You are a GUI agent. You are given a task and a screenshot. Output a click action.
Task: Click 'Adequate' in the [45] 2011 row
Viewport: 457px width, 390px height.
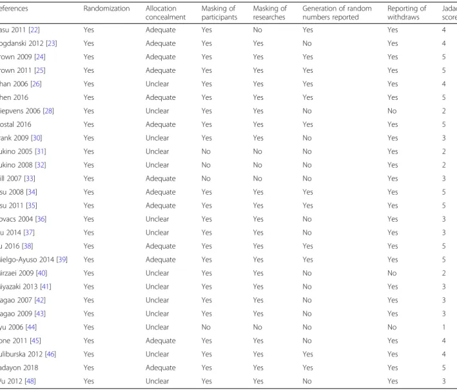160,340
